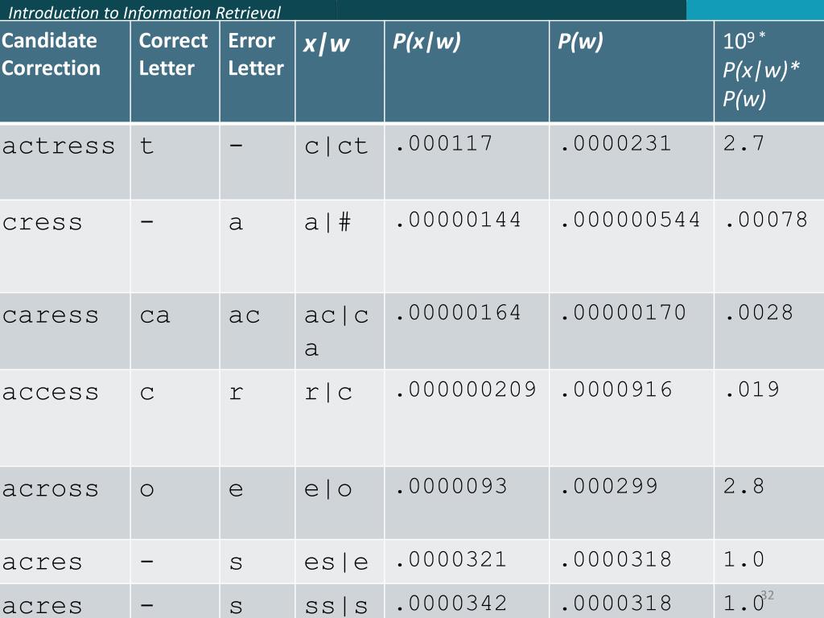Click error letter 'r' in access row
Image resolution: width=824 pixels, height=618 pixels.
[x=237, y=393]
